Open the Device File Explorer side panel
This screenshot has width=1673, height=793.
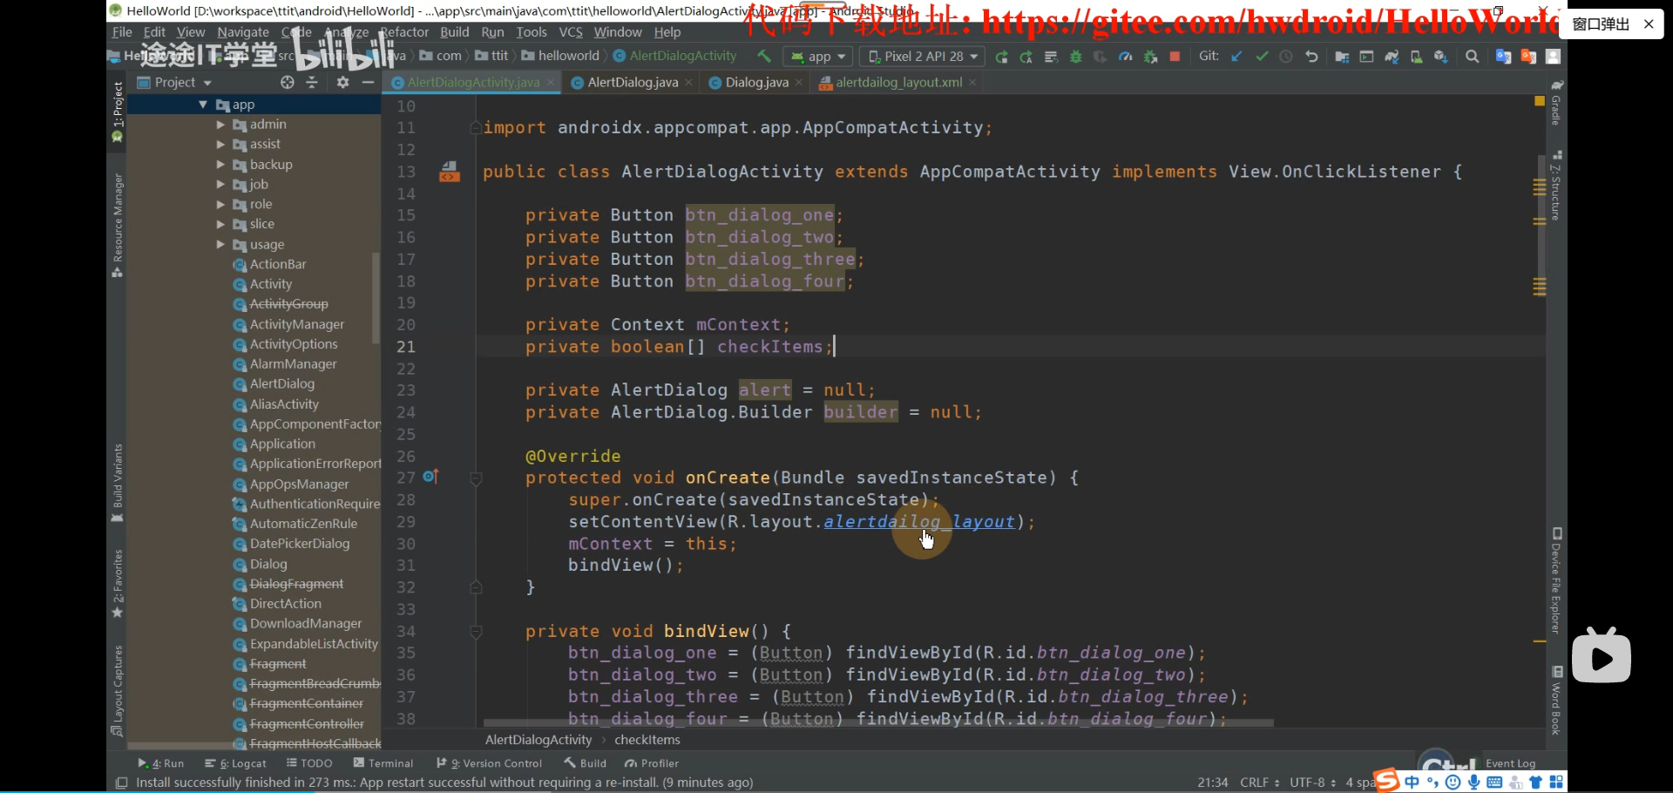[1556, 580]
